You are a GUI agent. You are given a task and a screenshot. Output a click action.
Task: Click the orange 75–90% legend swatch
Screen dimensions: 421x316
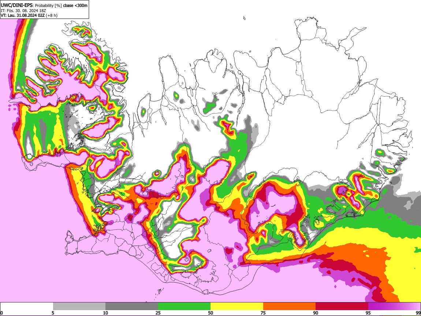tap(290, 306)
